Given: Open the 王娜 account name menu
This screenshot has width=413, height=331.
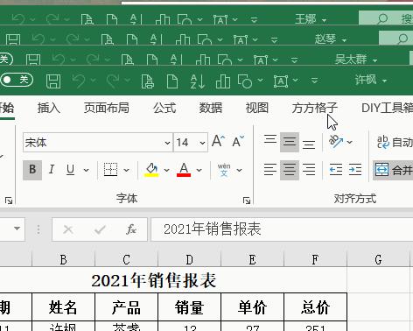Looking at the screenshot, I should (311, 19).
